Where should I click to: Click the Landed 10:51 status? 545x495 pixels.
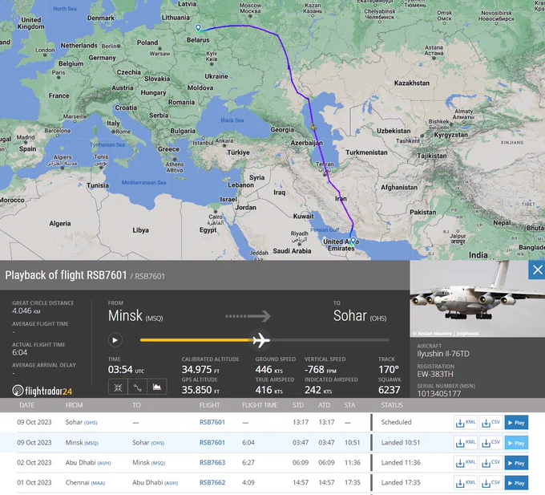point(401,443)
